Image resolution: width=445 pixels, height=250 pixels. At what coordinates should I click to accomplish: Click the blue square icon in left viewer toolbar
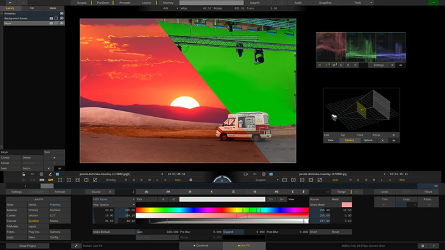click(57, 174)
